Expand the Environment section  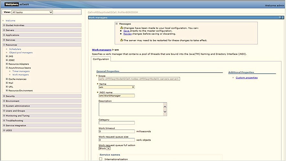[4, 101]
